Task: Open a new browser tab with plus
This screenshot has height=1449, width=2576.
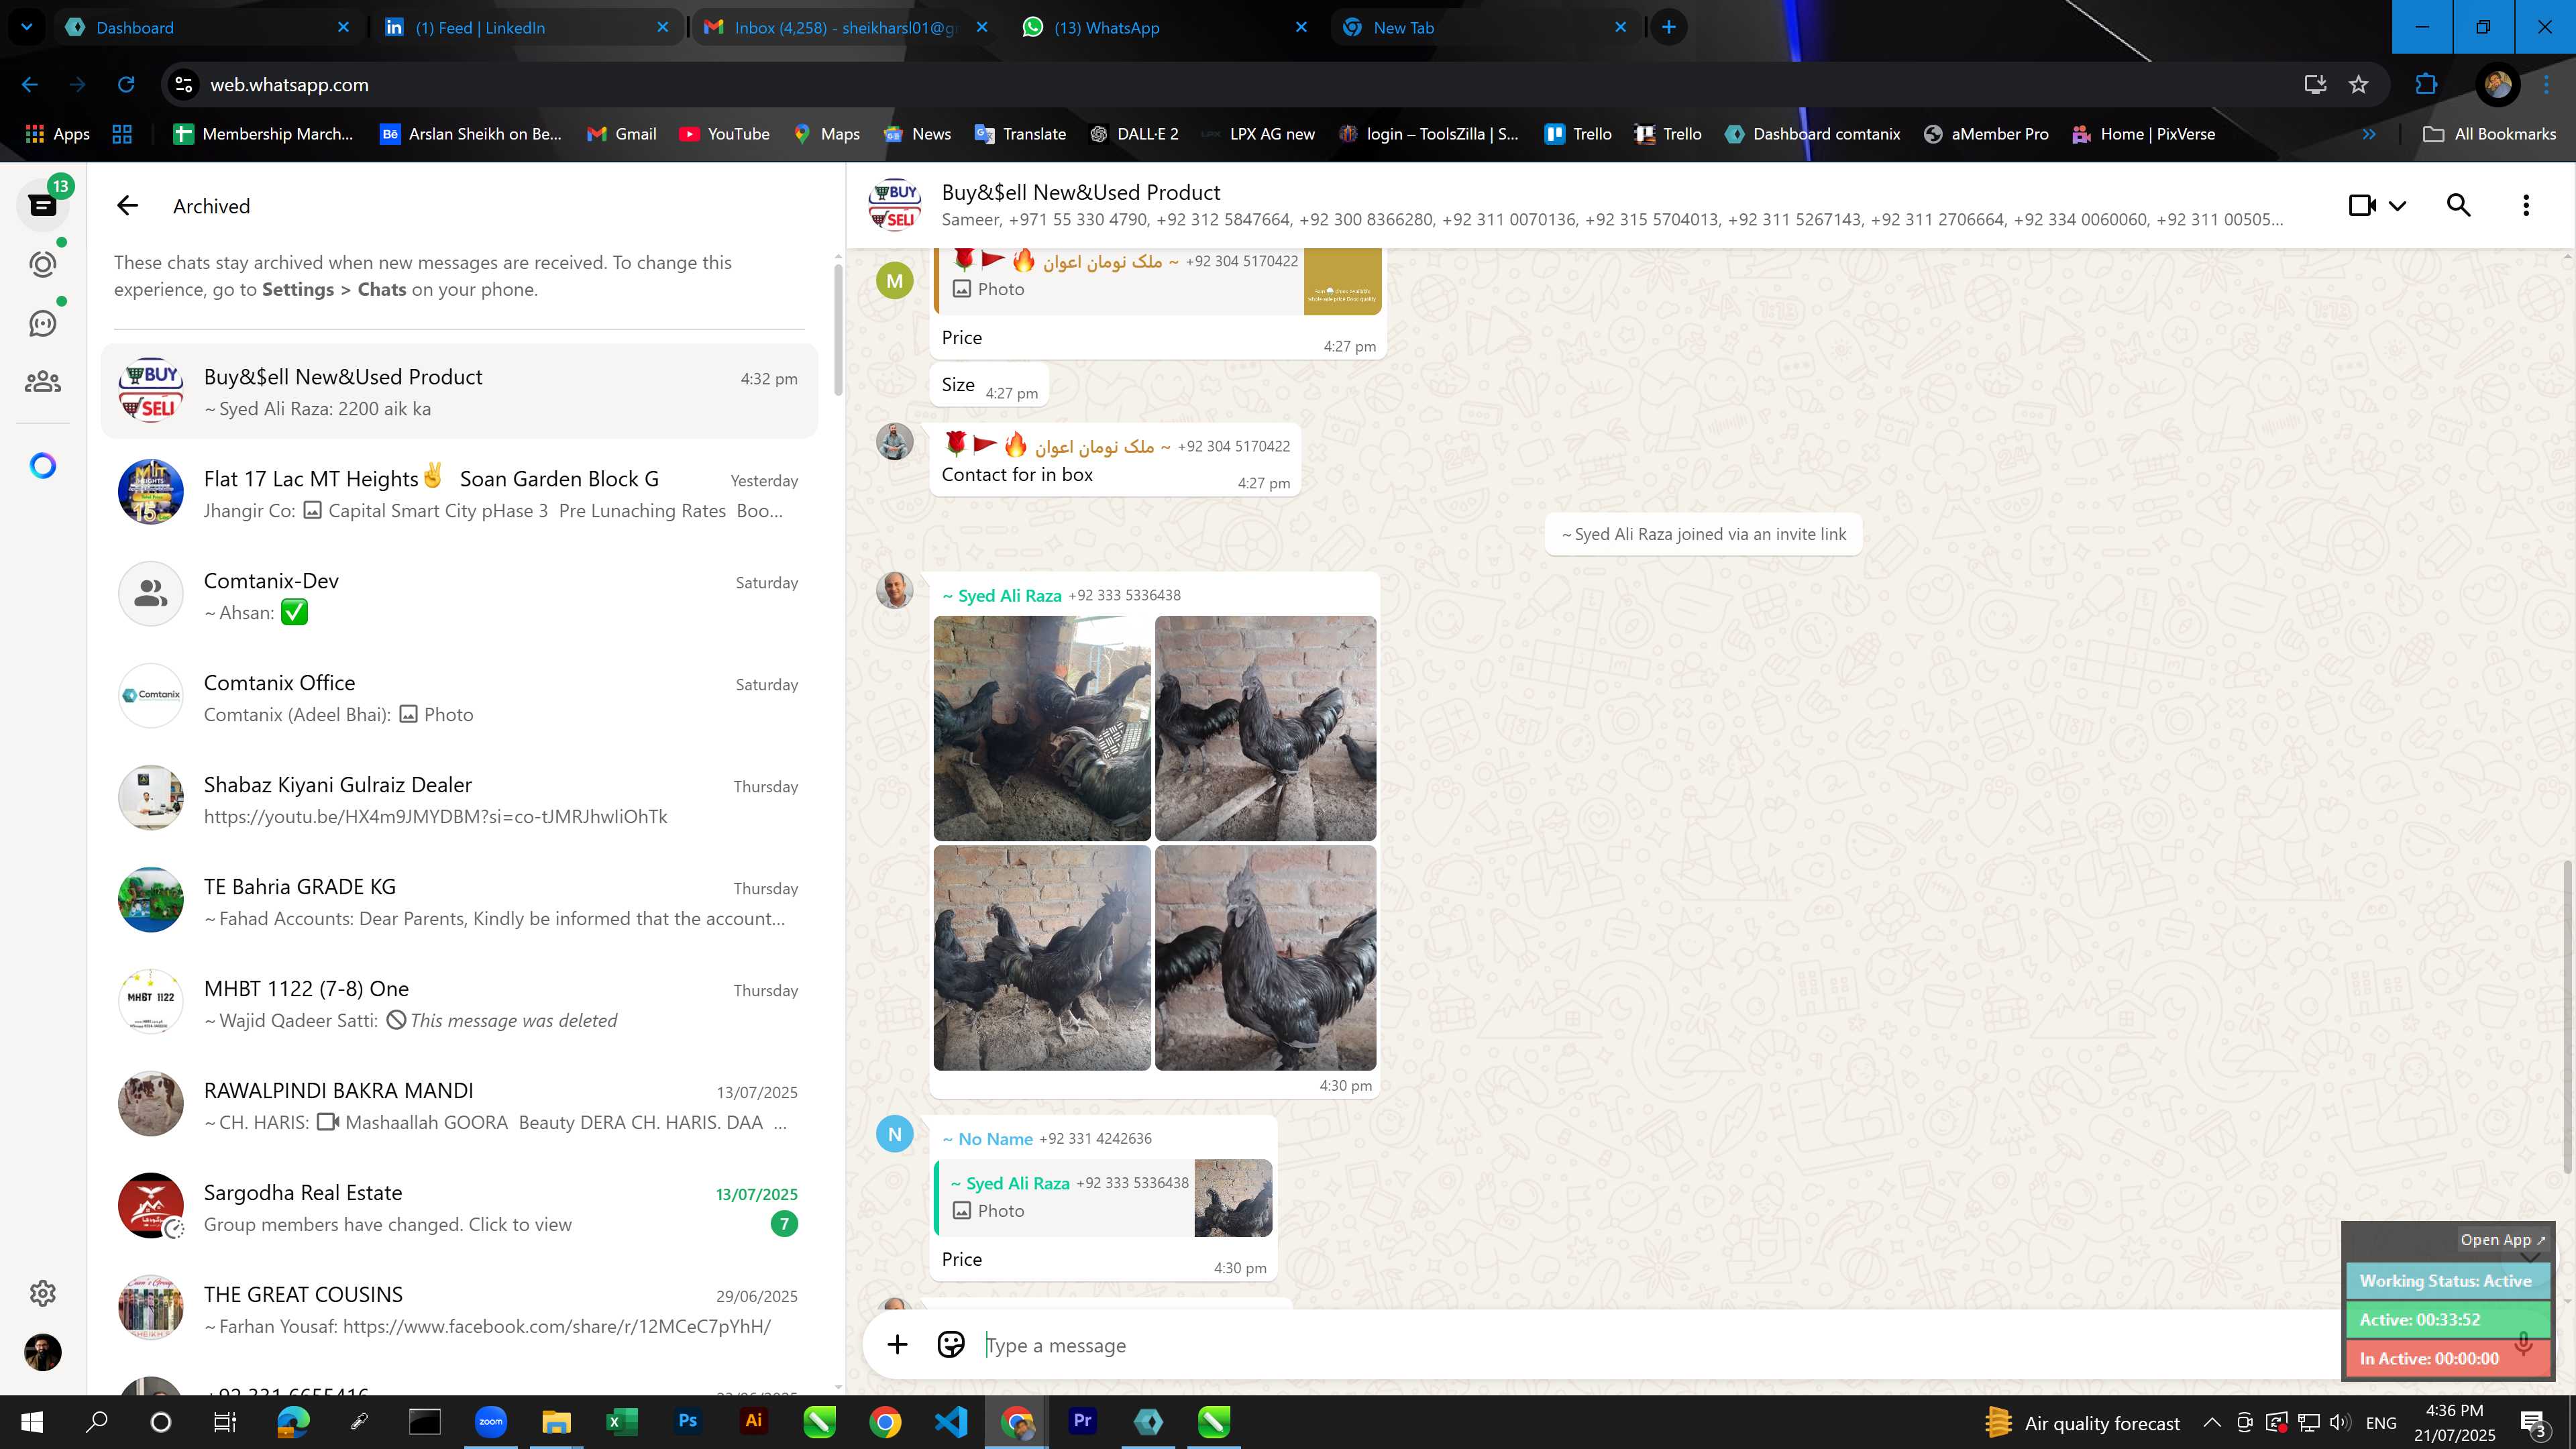Action: 1668,27
